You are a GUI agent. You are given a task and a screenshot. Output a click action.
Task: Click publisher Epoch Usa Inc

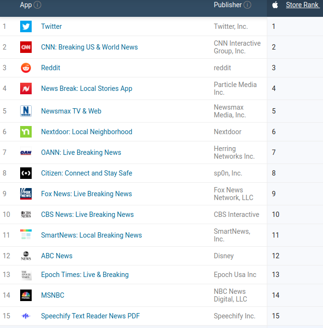pos(235,275)
